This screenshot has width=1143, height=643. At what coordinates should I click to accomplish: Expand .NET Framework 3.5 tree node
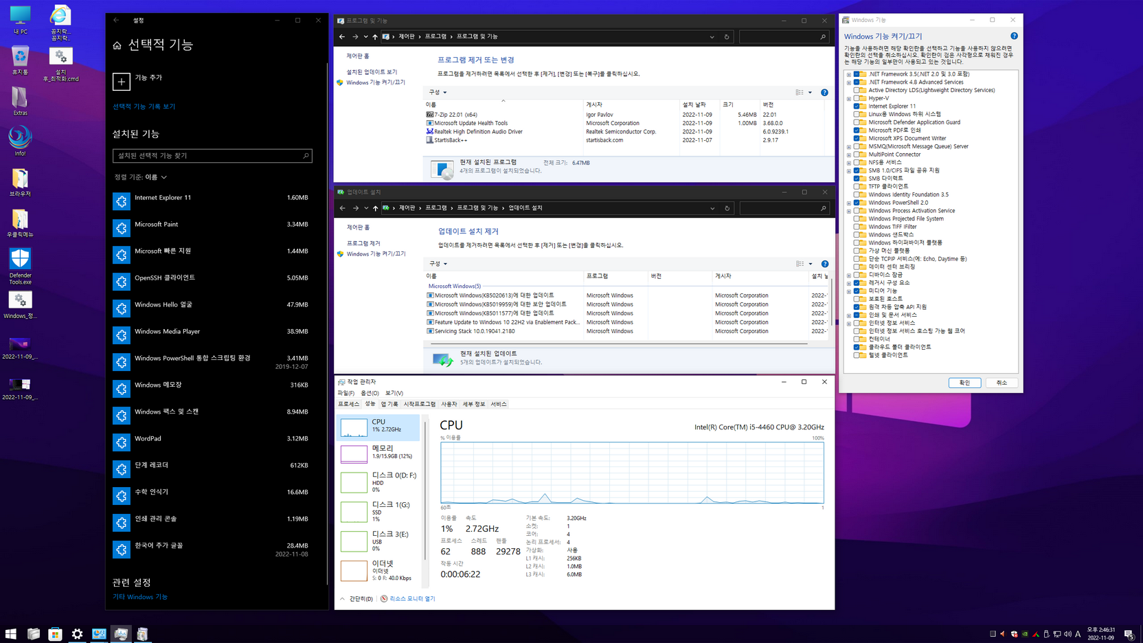(x=849, y=74)
